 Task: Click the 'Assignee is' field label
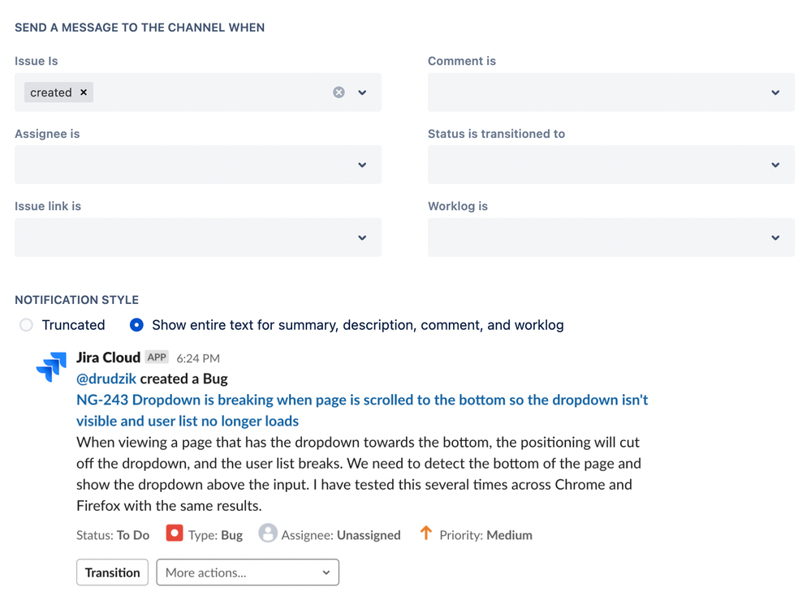pyautogui.click(x=47, y=134)
